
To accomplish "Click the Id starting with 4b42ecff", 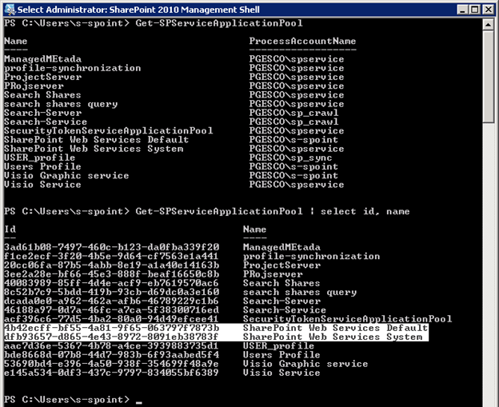I will [x=110, y=328].
